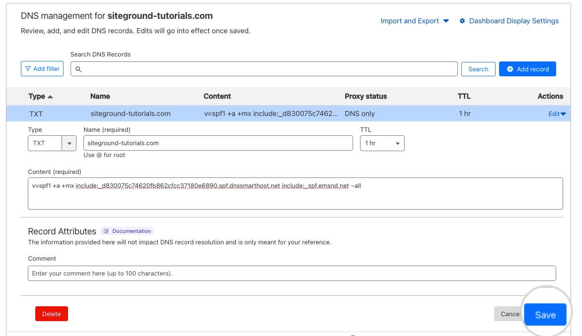582x336 pixels.
Task: Click the Add record button
Action: (527, 69)
